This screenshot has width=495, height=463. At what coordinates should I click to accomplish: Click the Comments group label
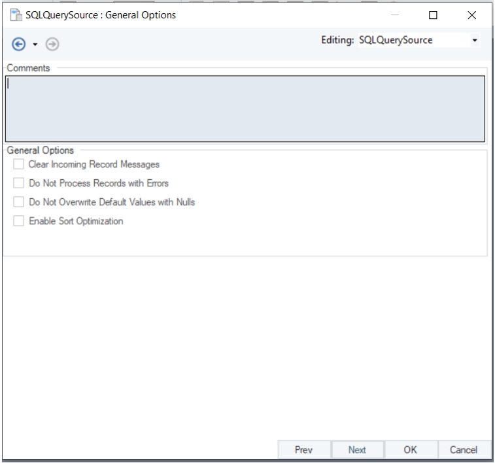coord(28,68)
